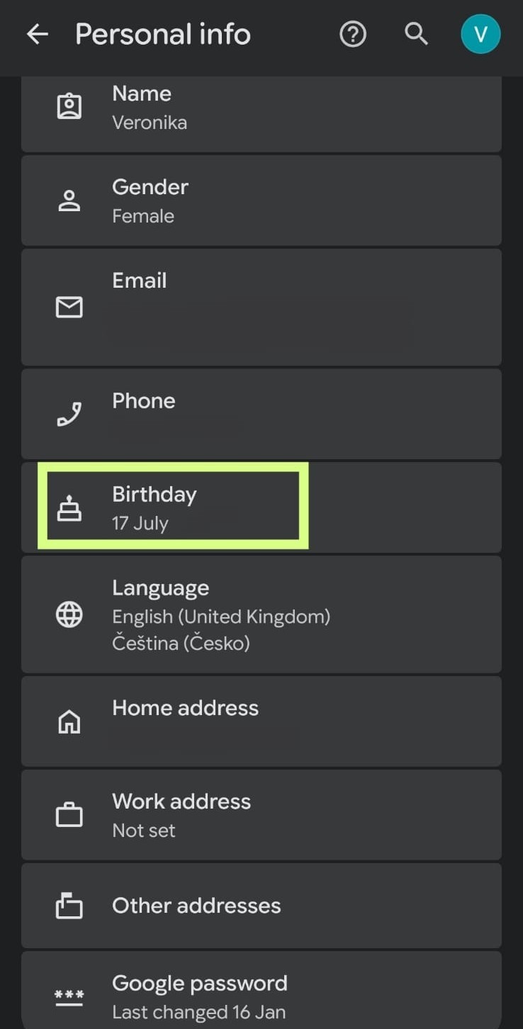Tap the Gender person icon
This screenshot has width=523, height=1029.
tap(69, 201)
